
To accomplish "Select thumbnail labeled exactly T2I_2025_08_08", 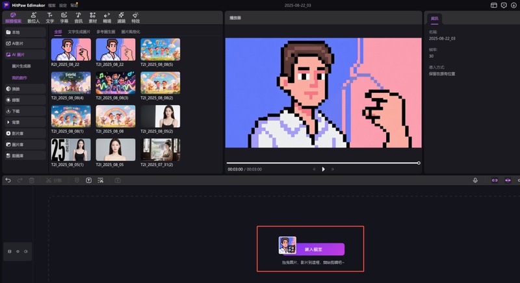I will 116,116.
